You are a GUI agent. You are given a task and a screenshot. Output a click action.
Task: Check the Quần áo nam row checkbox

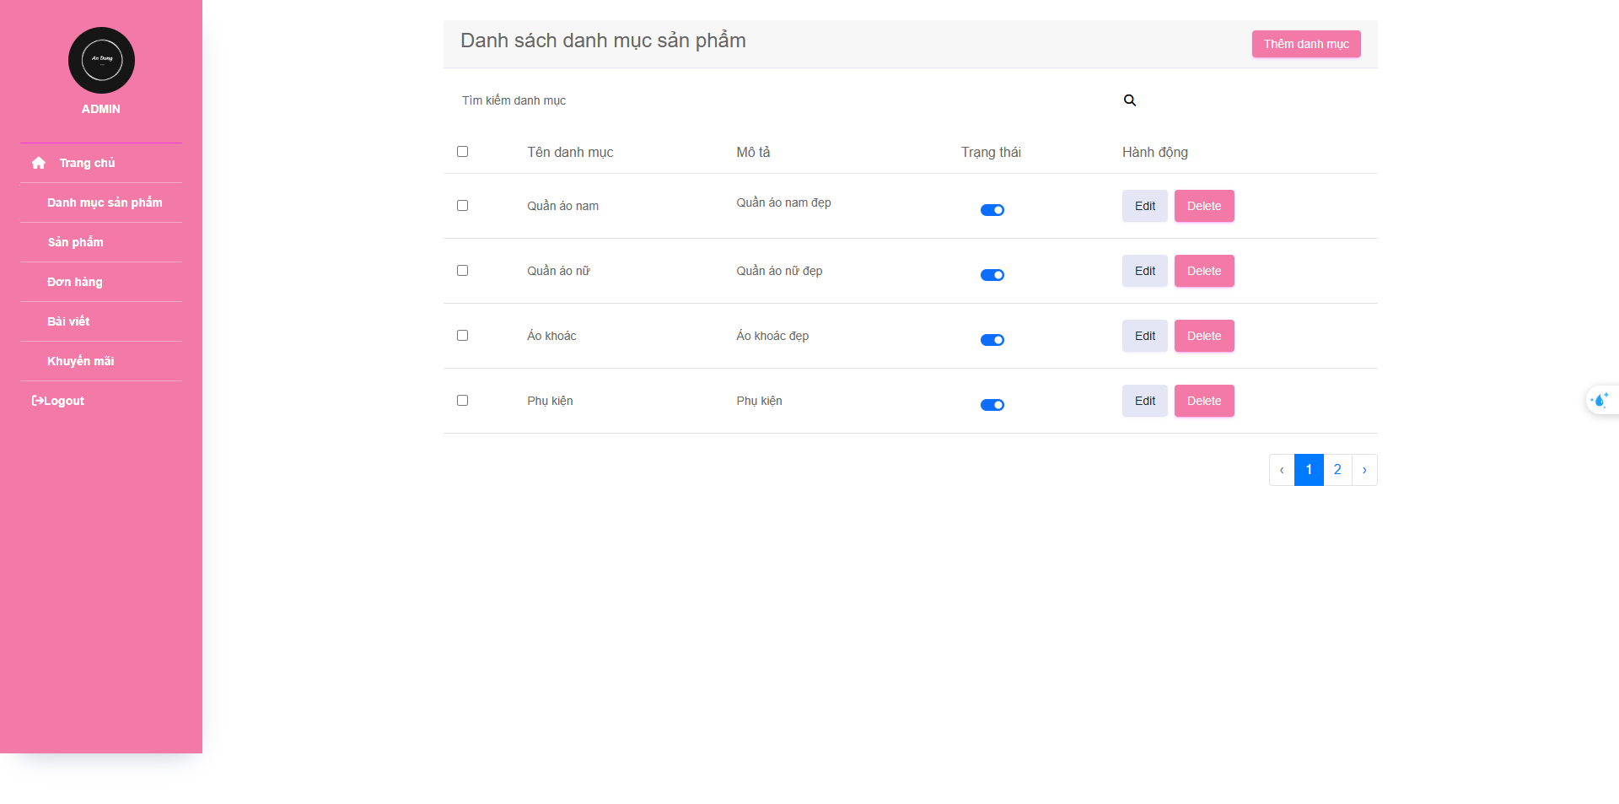tap(462, 206)
